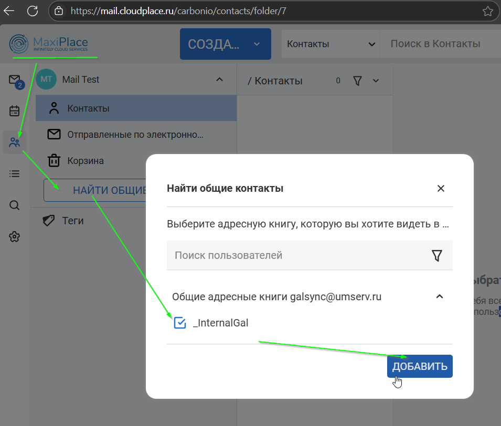Open the Tasks list icon in sidebar
The height and width of the screenshot is (426, 501).
(14, 174)
